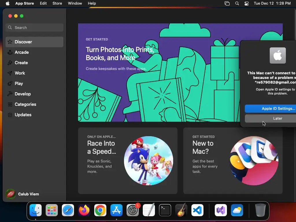296x222 pixels.
Task: Open the Trash in the Dock
Action: [260, 210]
